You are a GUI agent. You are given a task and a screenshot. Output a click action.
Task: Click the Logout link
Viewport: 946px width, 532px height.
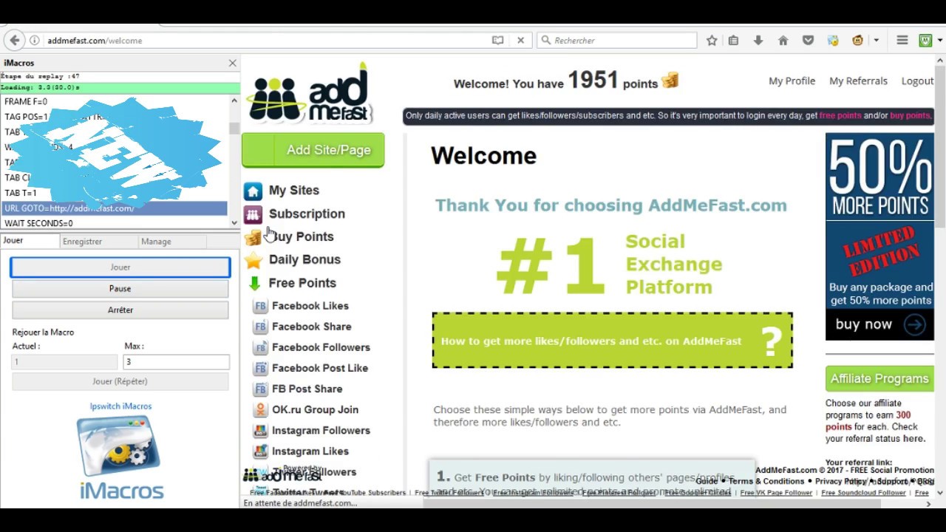click(x=917, y=81)
